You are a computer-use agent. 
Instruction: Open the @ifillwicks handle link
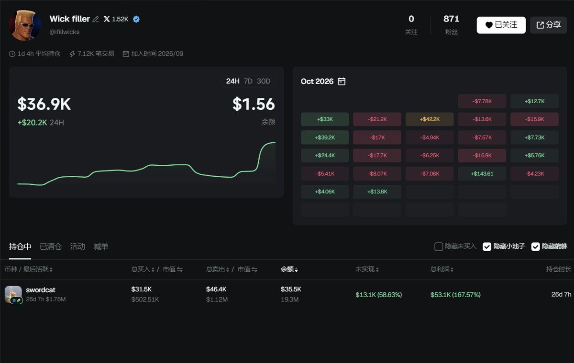click(x=65, y=32)
